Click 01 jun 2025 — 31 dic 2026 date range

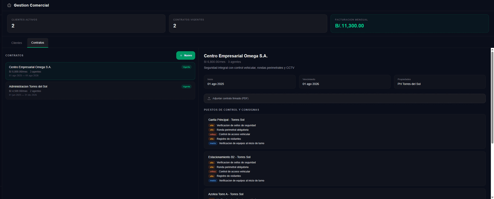(x=23, y=95)
